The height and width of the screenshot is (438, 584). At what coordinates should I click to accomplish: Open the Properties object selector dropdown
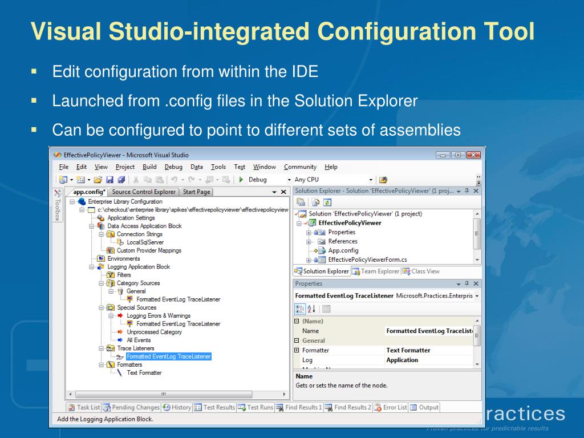[x=477, y=296]
